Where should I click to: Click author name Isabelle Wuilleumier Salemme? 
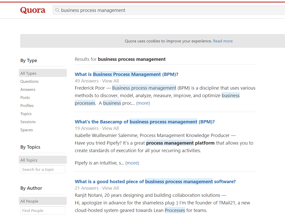pyautogui.click(x=106, y=135)
